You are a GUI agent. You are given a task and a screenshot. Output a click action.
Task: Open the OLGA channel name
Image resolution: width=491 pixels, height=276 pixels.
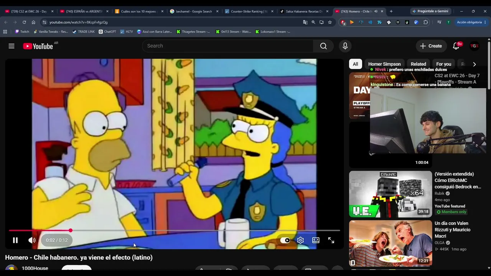440,243
